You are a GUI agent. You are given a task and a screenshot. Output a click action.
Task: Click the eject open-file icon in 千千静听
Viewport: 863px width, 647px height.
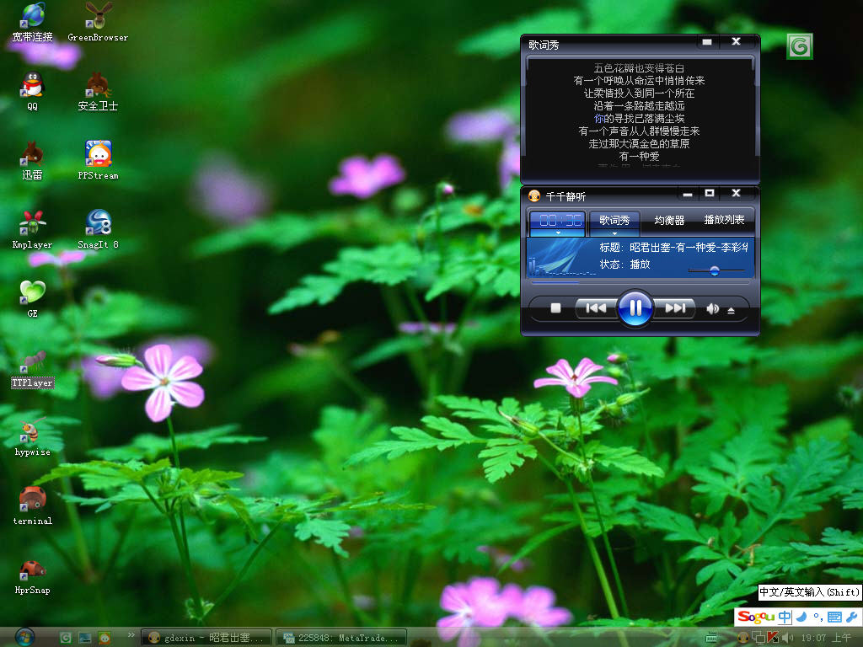[x=731, y=310]
